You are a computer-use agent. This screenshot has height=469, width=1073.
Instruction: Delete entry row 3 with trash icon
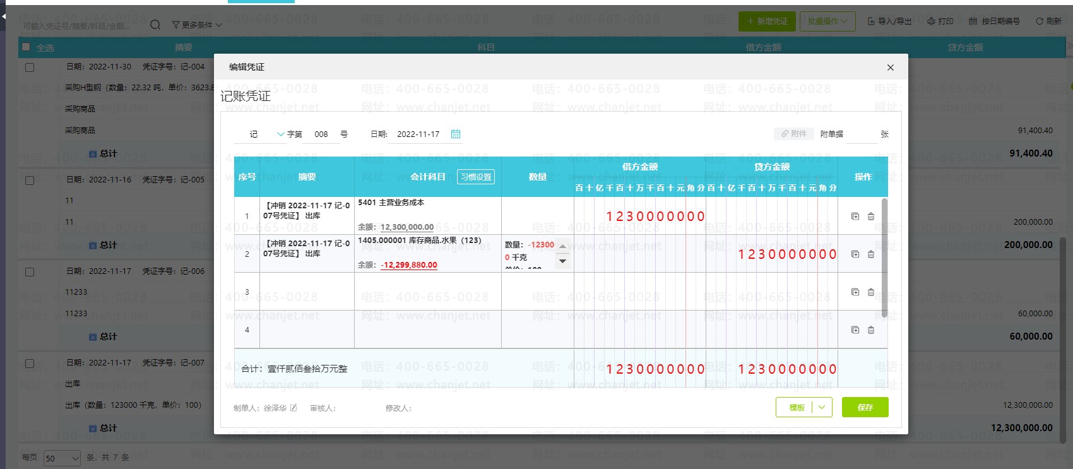[x=871, y=292]
